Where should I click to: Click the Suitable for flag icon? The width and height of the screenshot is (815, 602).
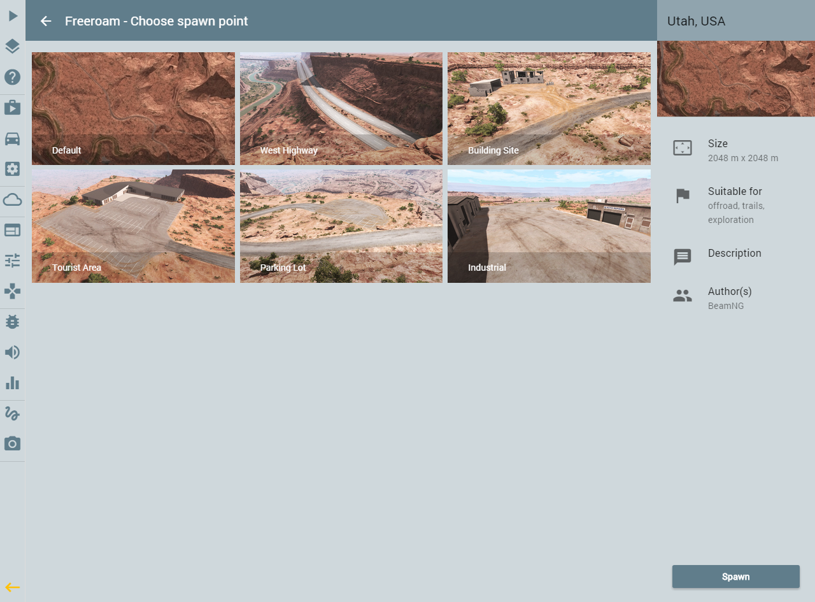point(683,196)
